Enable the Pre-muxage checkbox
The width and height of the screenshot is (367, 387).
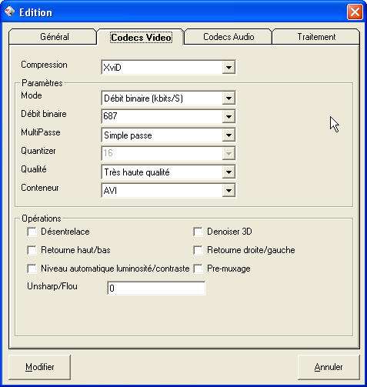(198, 269)
